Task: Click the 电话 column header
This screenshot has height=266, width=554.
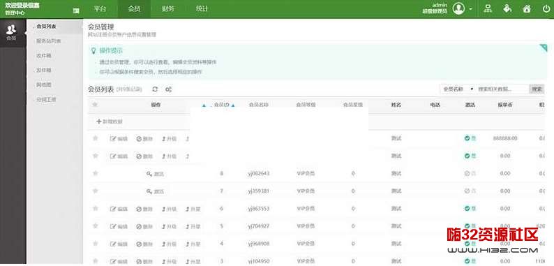Action: click(x=435, y=105)
